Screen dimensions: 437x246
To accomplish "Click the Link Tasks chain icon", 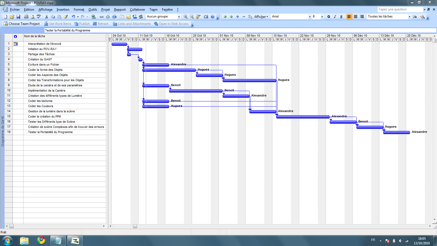I will click(x=102, y=17).
